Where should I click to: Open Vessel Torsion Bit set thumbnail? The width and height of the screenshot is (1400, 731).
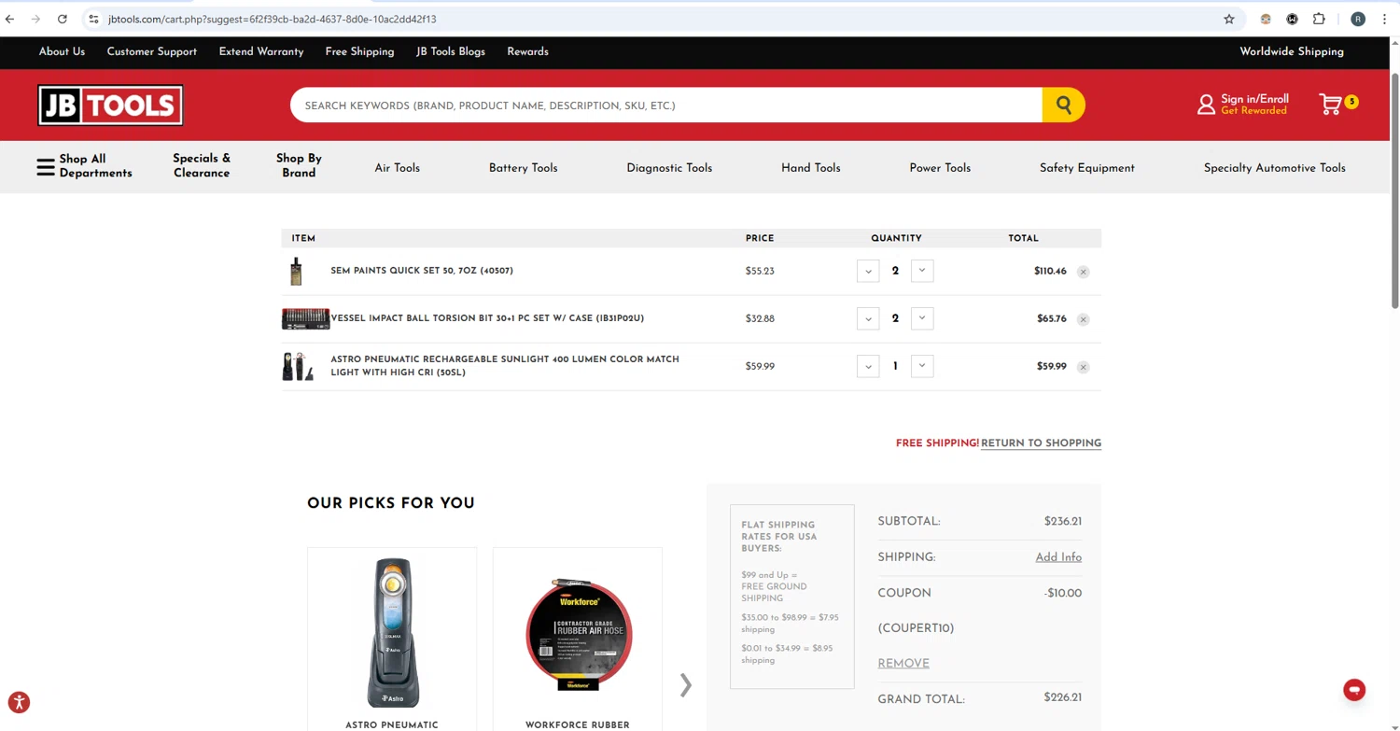305,318
